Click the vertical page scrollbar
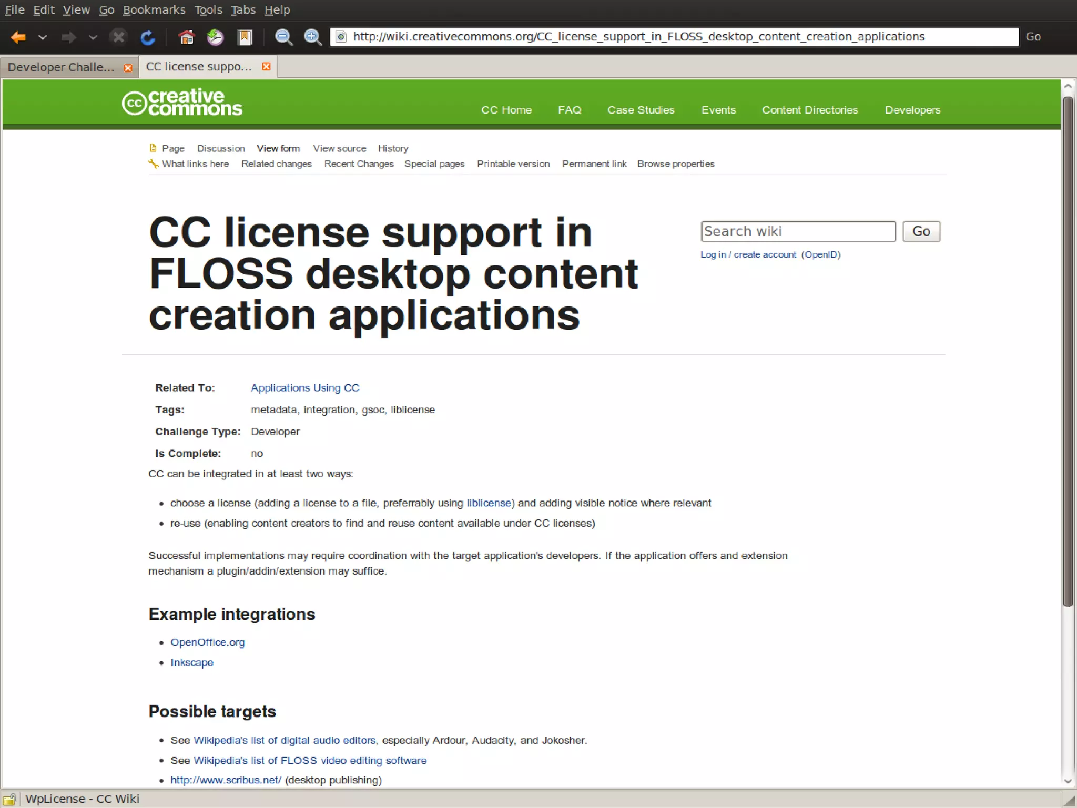The height and width of the screenshot is (808, 1077). point(1067,352)
